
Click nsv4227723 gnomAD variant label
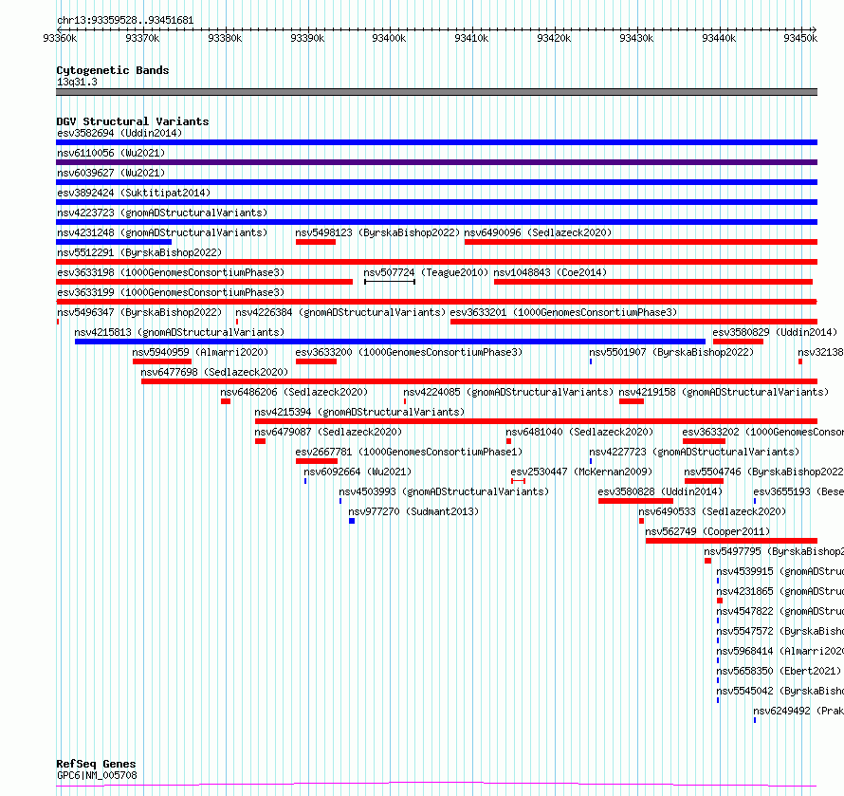coord(694,452)
